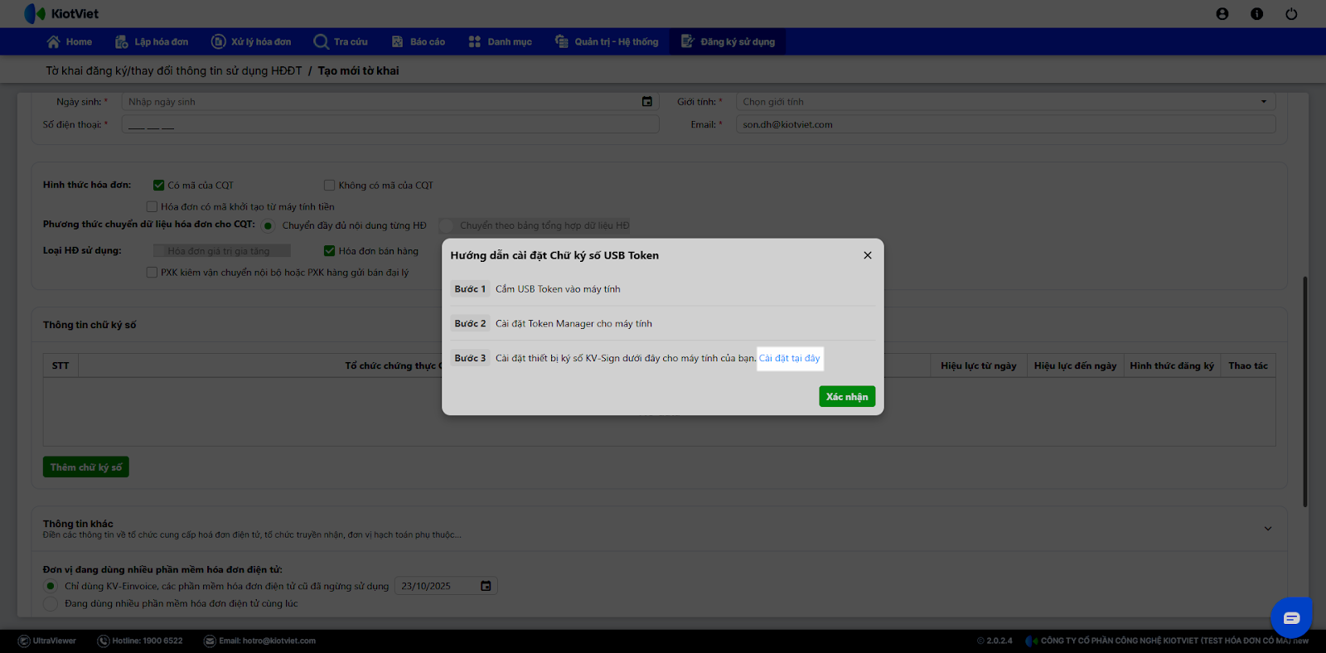Open the Ngày sinh calendar icon
Image resolution: width=1326 pixels, height=653 pixels.
coord(647,102)
